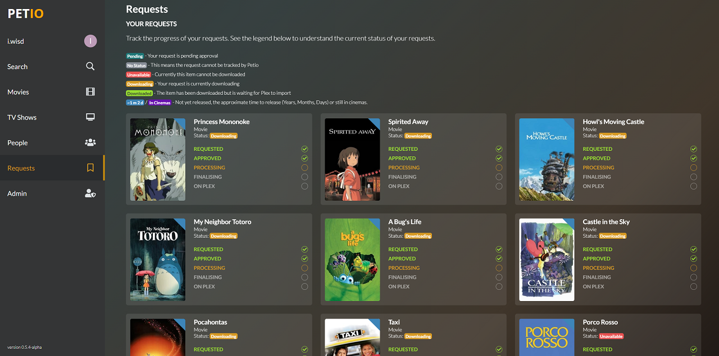719x356 pixels.
Task: Open Search via the magnifying glass icon
Action: [90, 66]
